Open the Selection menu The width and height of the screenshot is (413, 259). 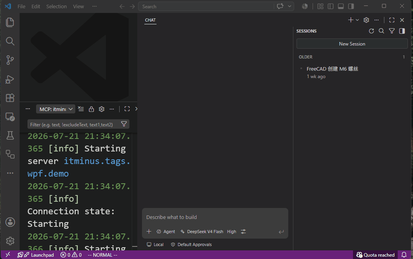point(56,6)
